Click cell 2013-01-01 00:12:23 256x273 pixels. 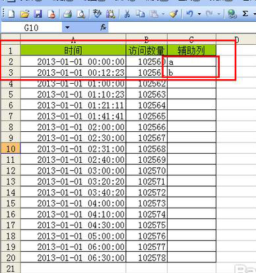(x=73, y=73)
